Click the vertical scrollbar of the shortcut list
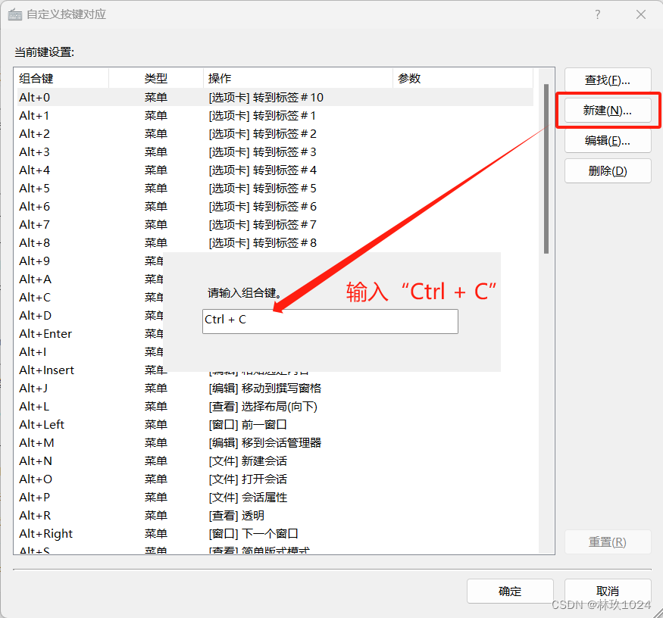The width and height of the screenshot is (663, 618). 545,151
